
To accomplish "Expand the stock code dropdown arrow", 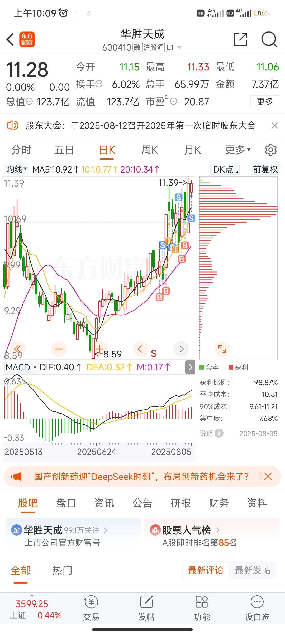I will [x=179, y=47].
